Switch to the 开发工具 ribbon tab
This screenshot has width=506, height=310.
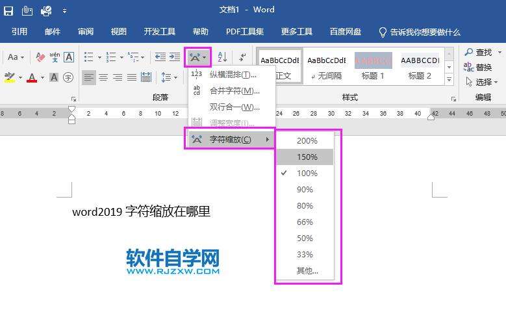(159, 32)
